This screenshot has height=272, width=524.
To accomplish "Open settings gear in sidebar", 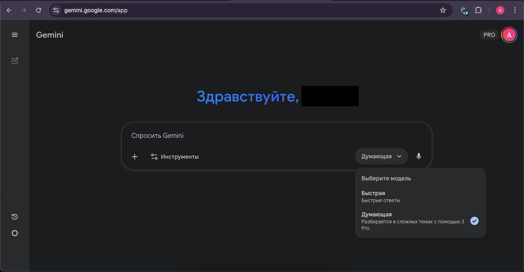I will click(15, 233).
